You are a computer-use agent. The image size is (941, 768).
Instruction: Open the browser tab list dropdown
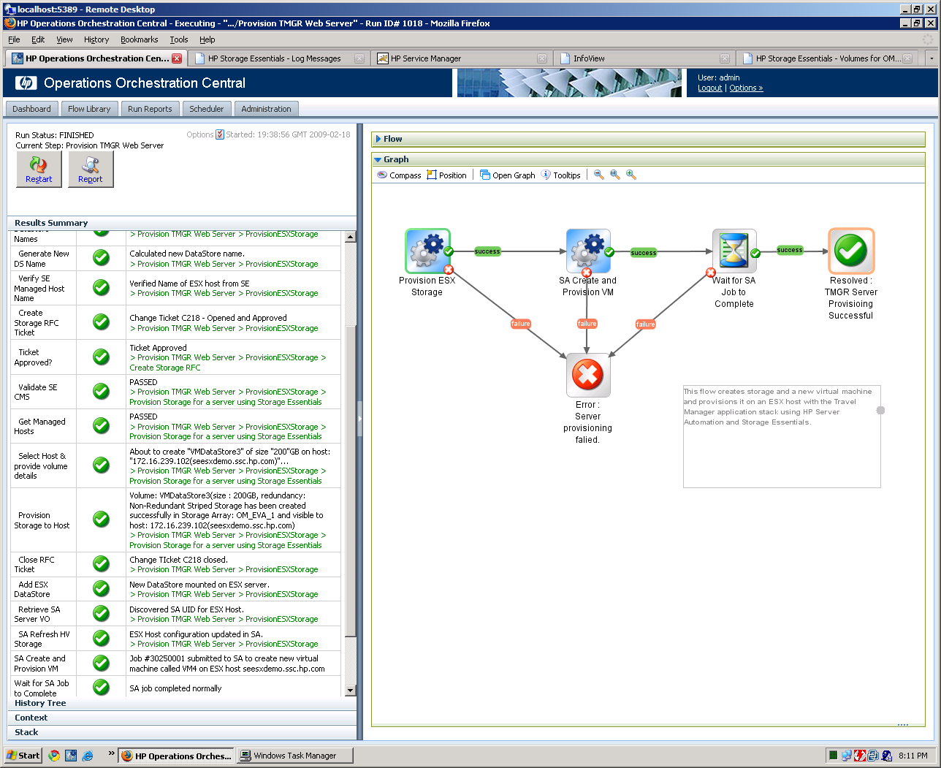click(x=931, y=58)
